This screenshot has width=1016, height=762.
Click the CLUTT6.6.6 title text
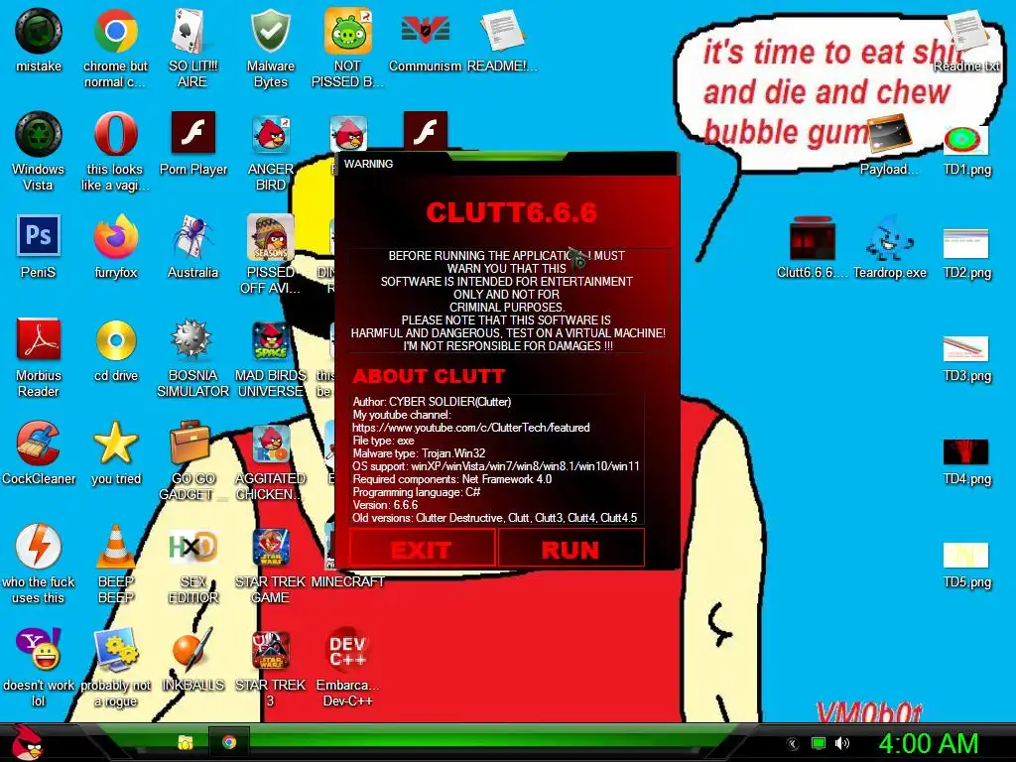pyautogui.click(x=511, y=212)
